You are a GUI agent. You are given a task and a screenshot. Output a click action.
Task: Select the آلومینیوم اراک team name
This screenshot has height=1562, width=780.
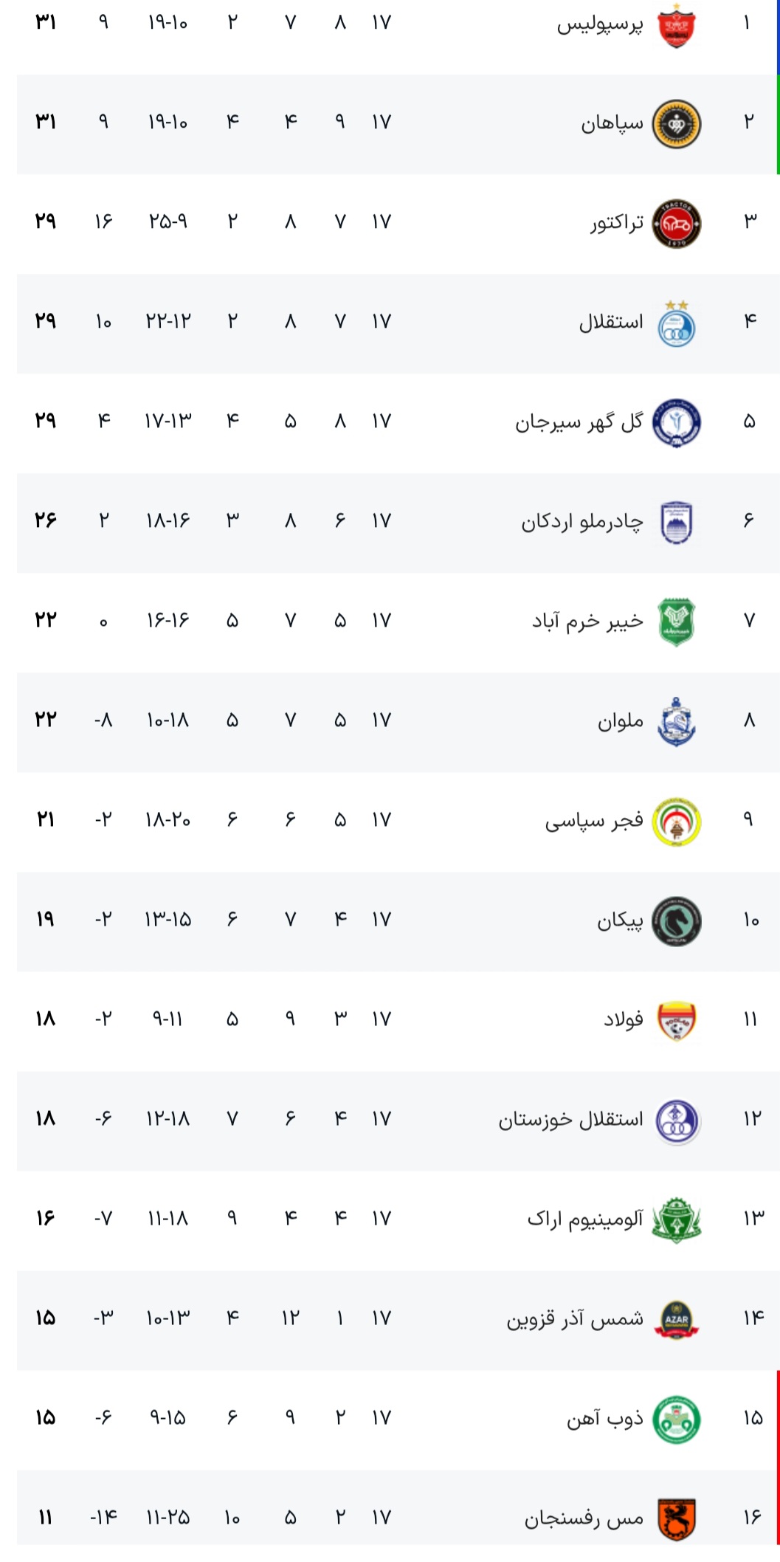coord(584,1219)
